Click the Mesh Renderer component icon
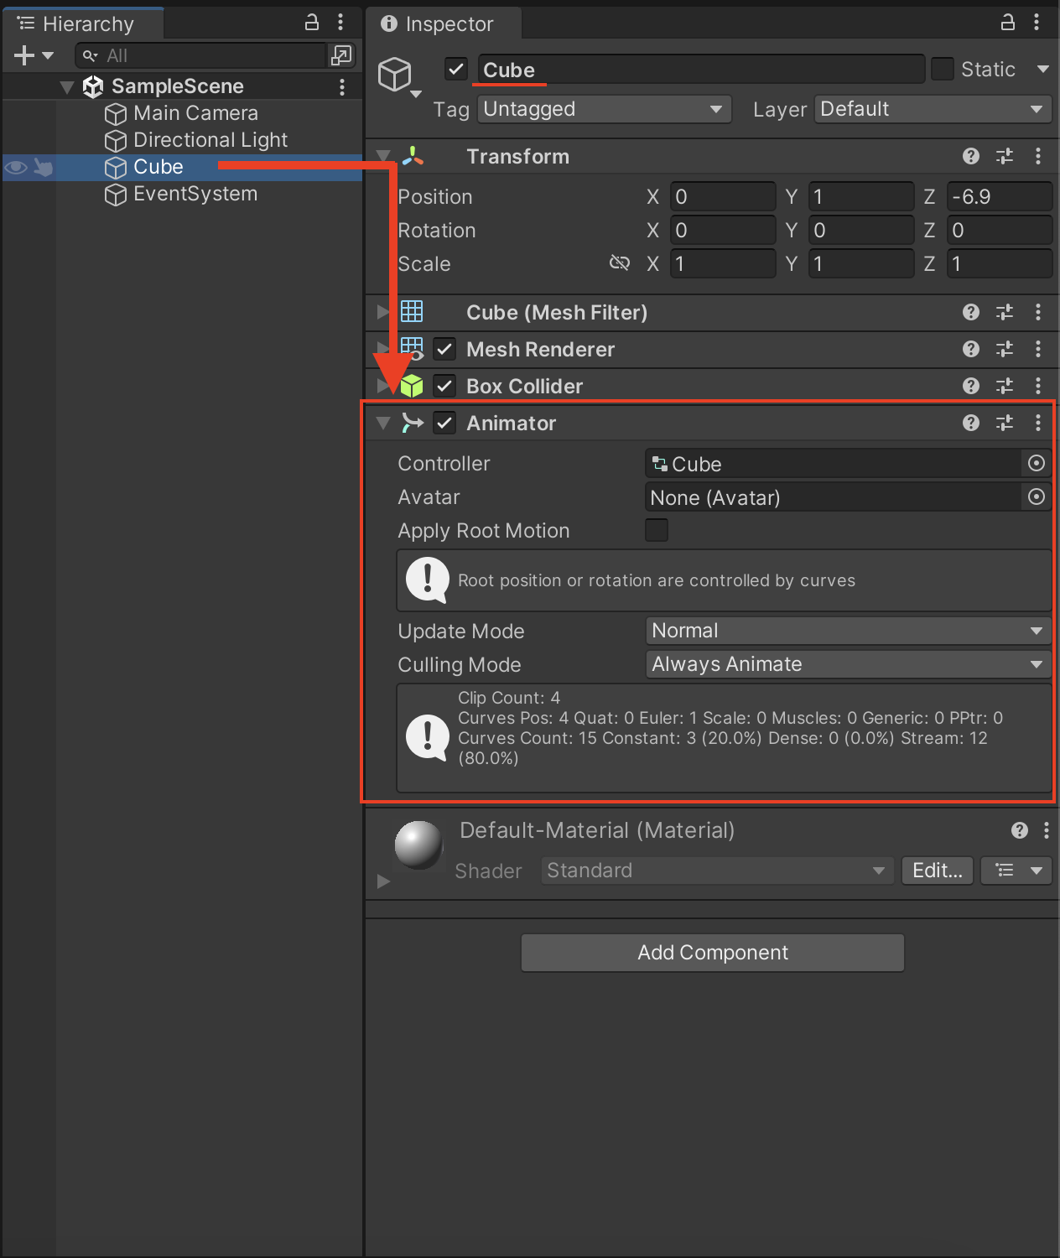Screen dimensions: 1060x1258 412,349
